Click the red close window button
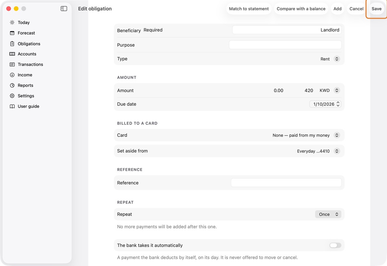 [x=9, y=9]
